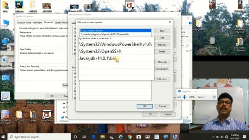
Task: Click the volume icon in system tray
Action: 222,137
